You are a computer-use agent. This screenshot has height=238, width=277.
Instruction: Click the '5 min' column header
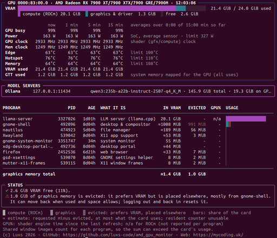pos(94,25)
